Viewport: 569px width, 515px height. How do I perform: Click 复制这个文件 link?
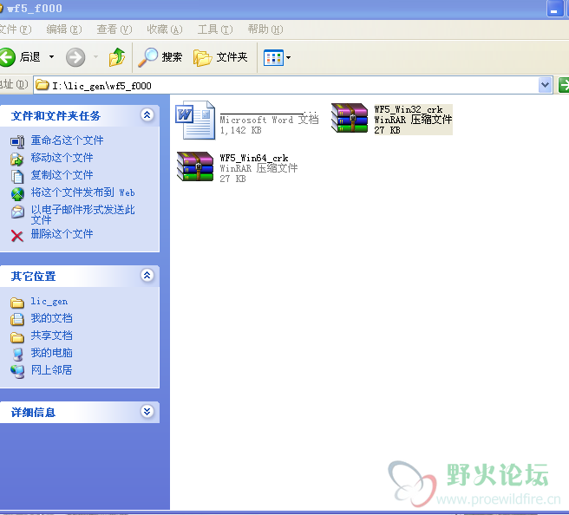tap(62, 175)
